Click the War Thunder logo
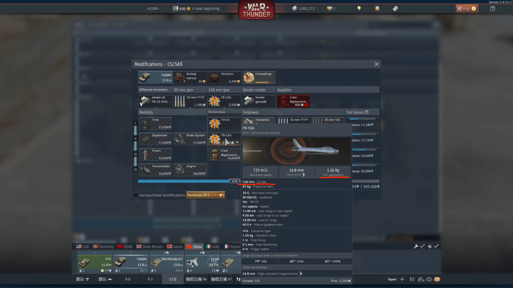Screen dimensions: 513x288 click(256, 10)
